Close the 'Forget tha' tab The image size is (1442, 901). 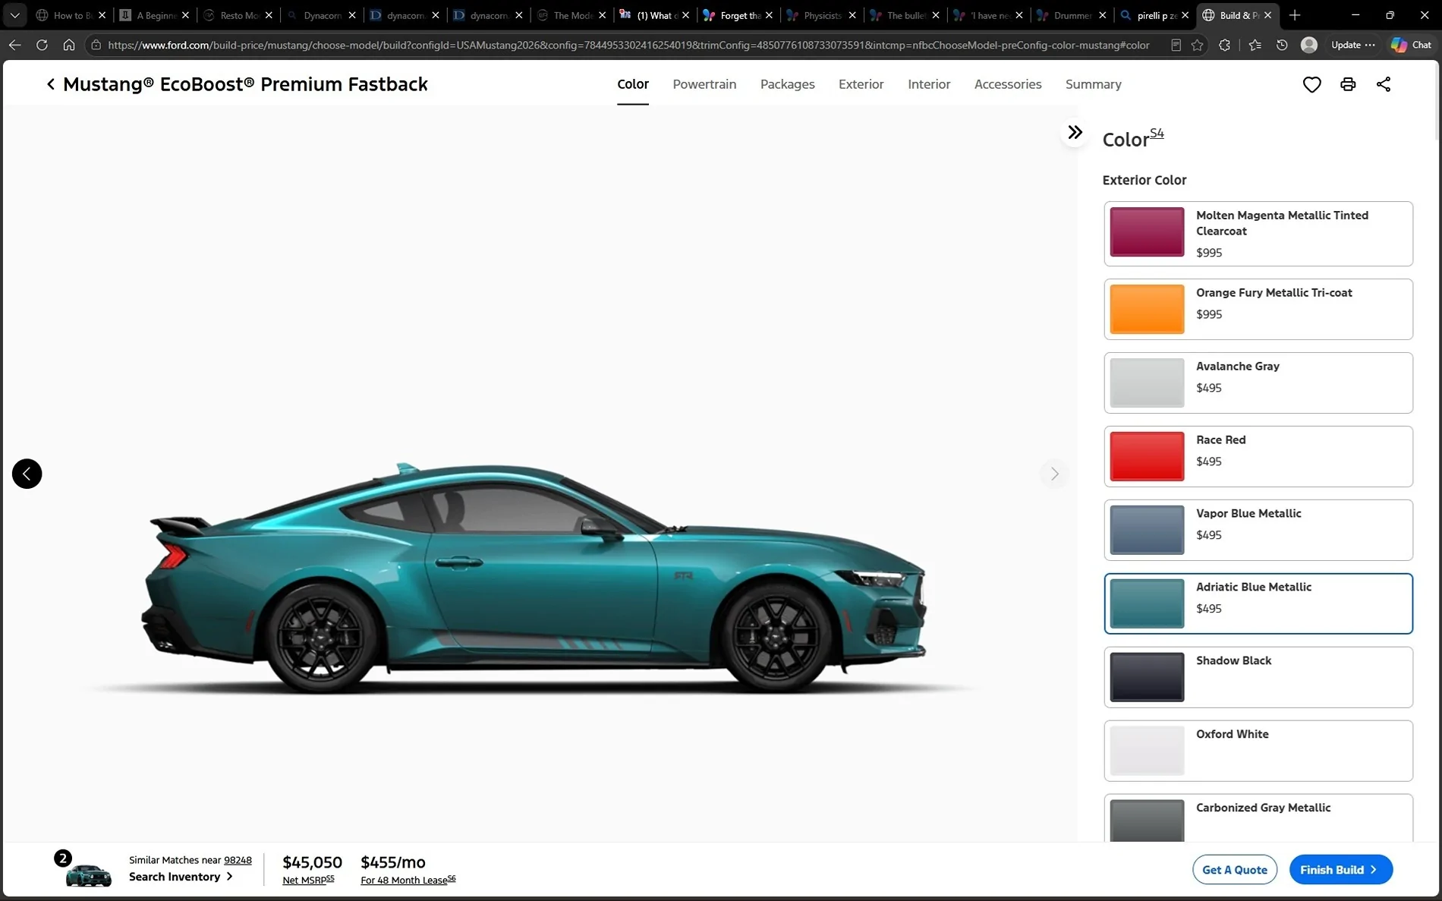[769, 15]
